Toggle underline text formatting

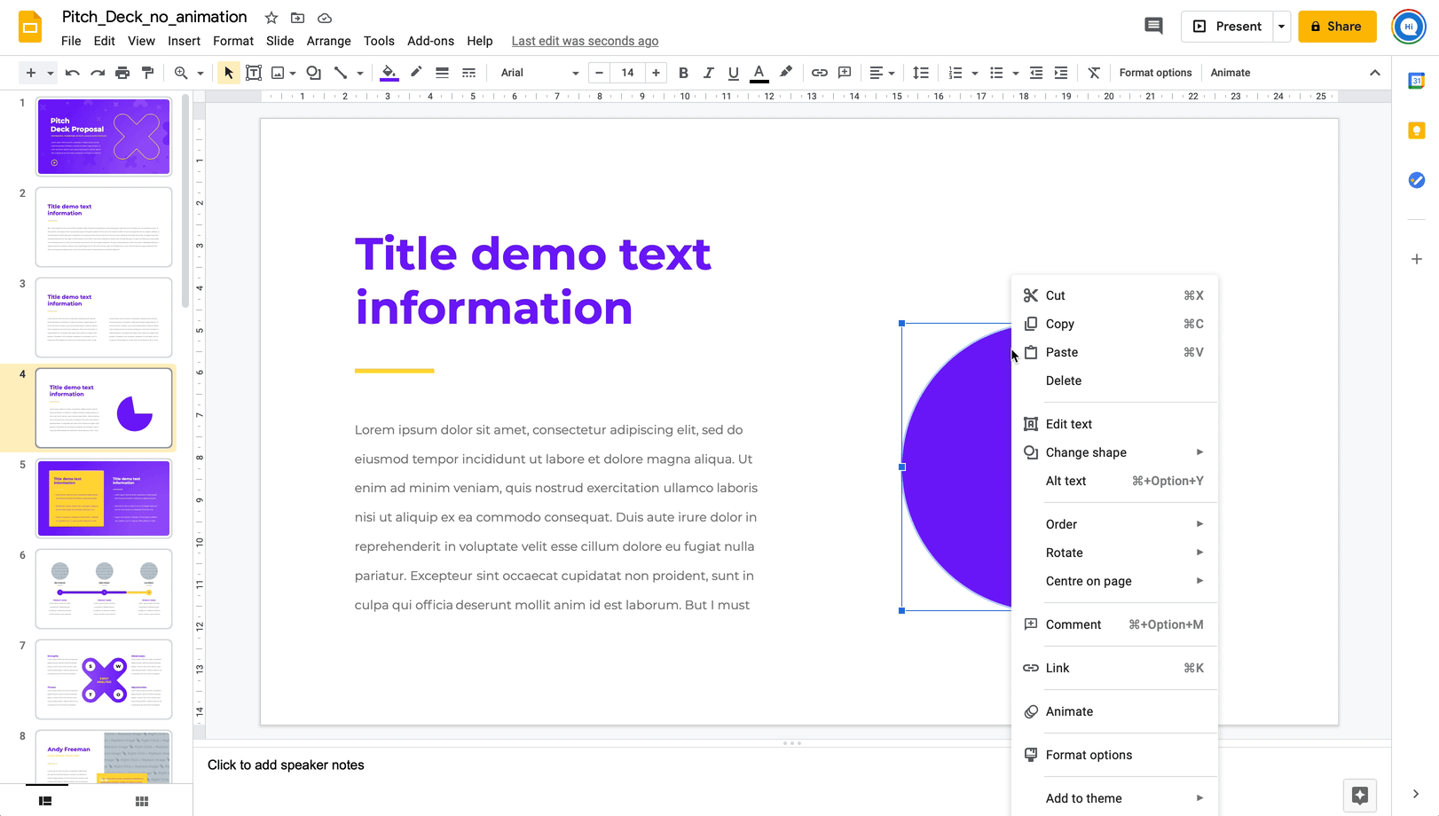click(733, 73)
